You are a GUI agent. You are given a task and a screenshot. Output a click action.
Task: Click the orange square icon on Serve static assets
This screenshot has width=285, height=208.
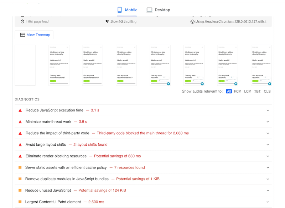pyautogui.click(x=20, y=167)
